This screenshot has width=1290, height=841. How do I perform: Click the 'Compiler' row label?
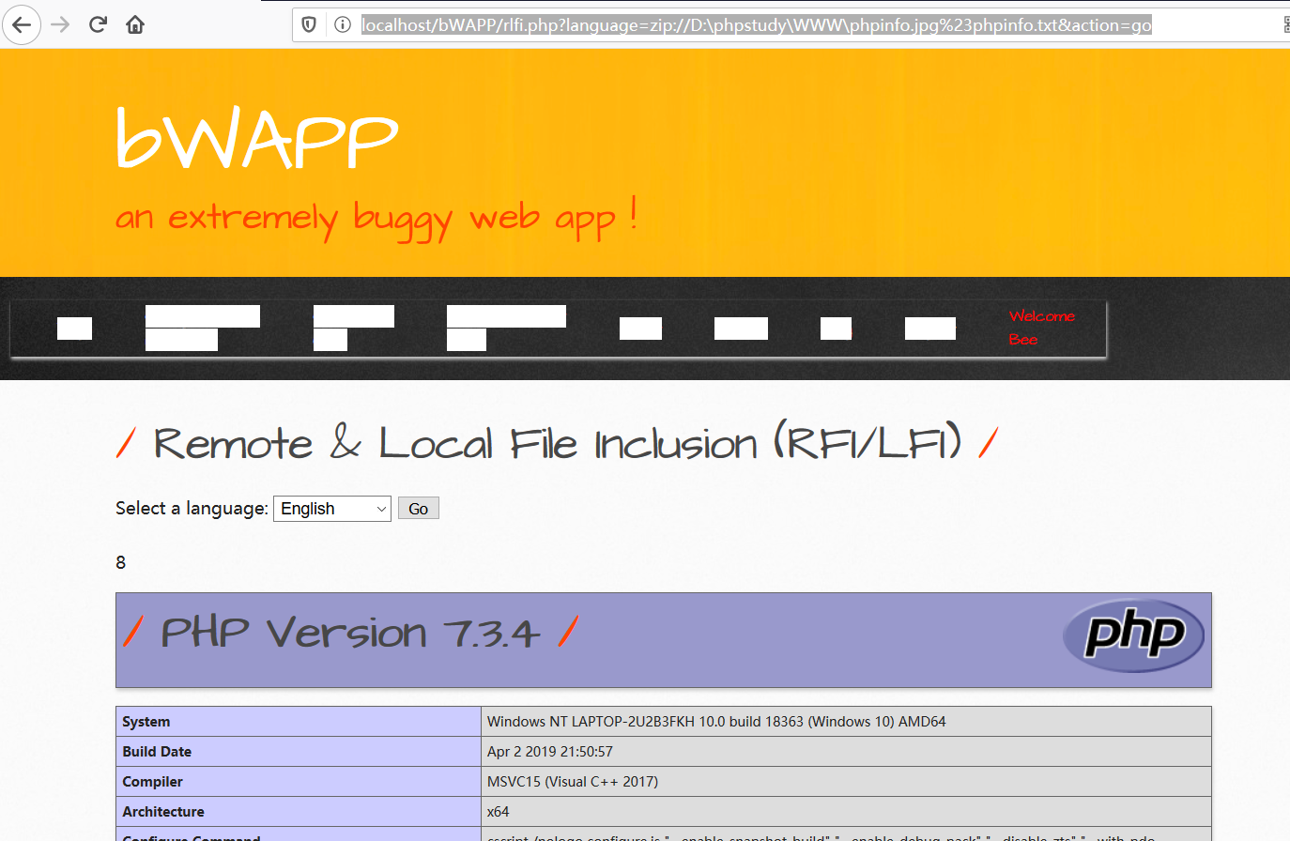(152, 782)
